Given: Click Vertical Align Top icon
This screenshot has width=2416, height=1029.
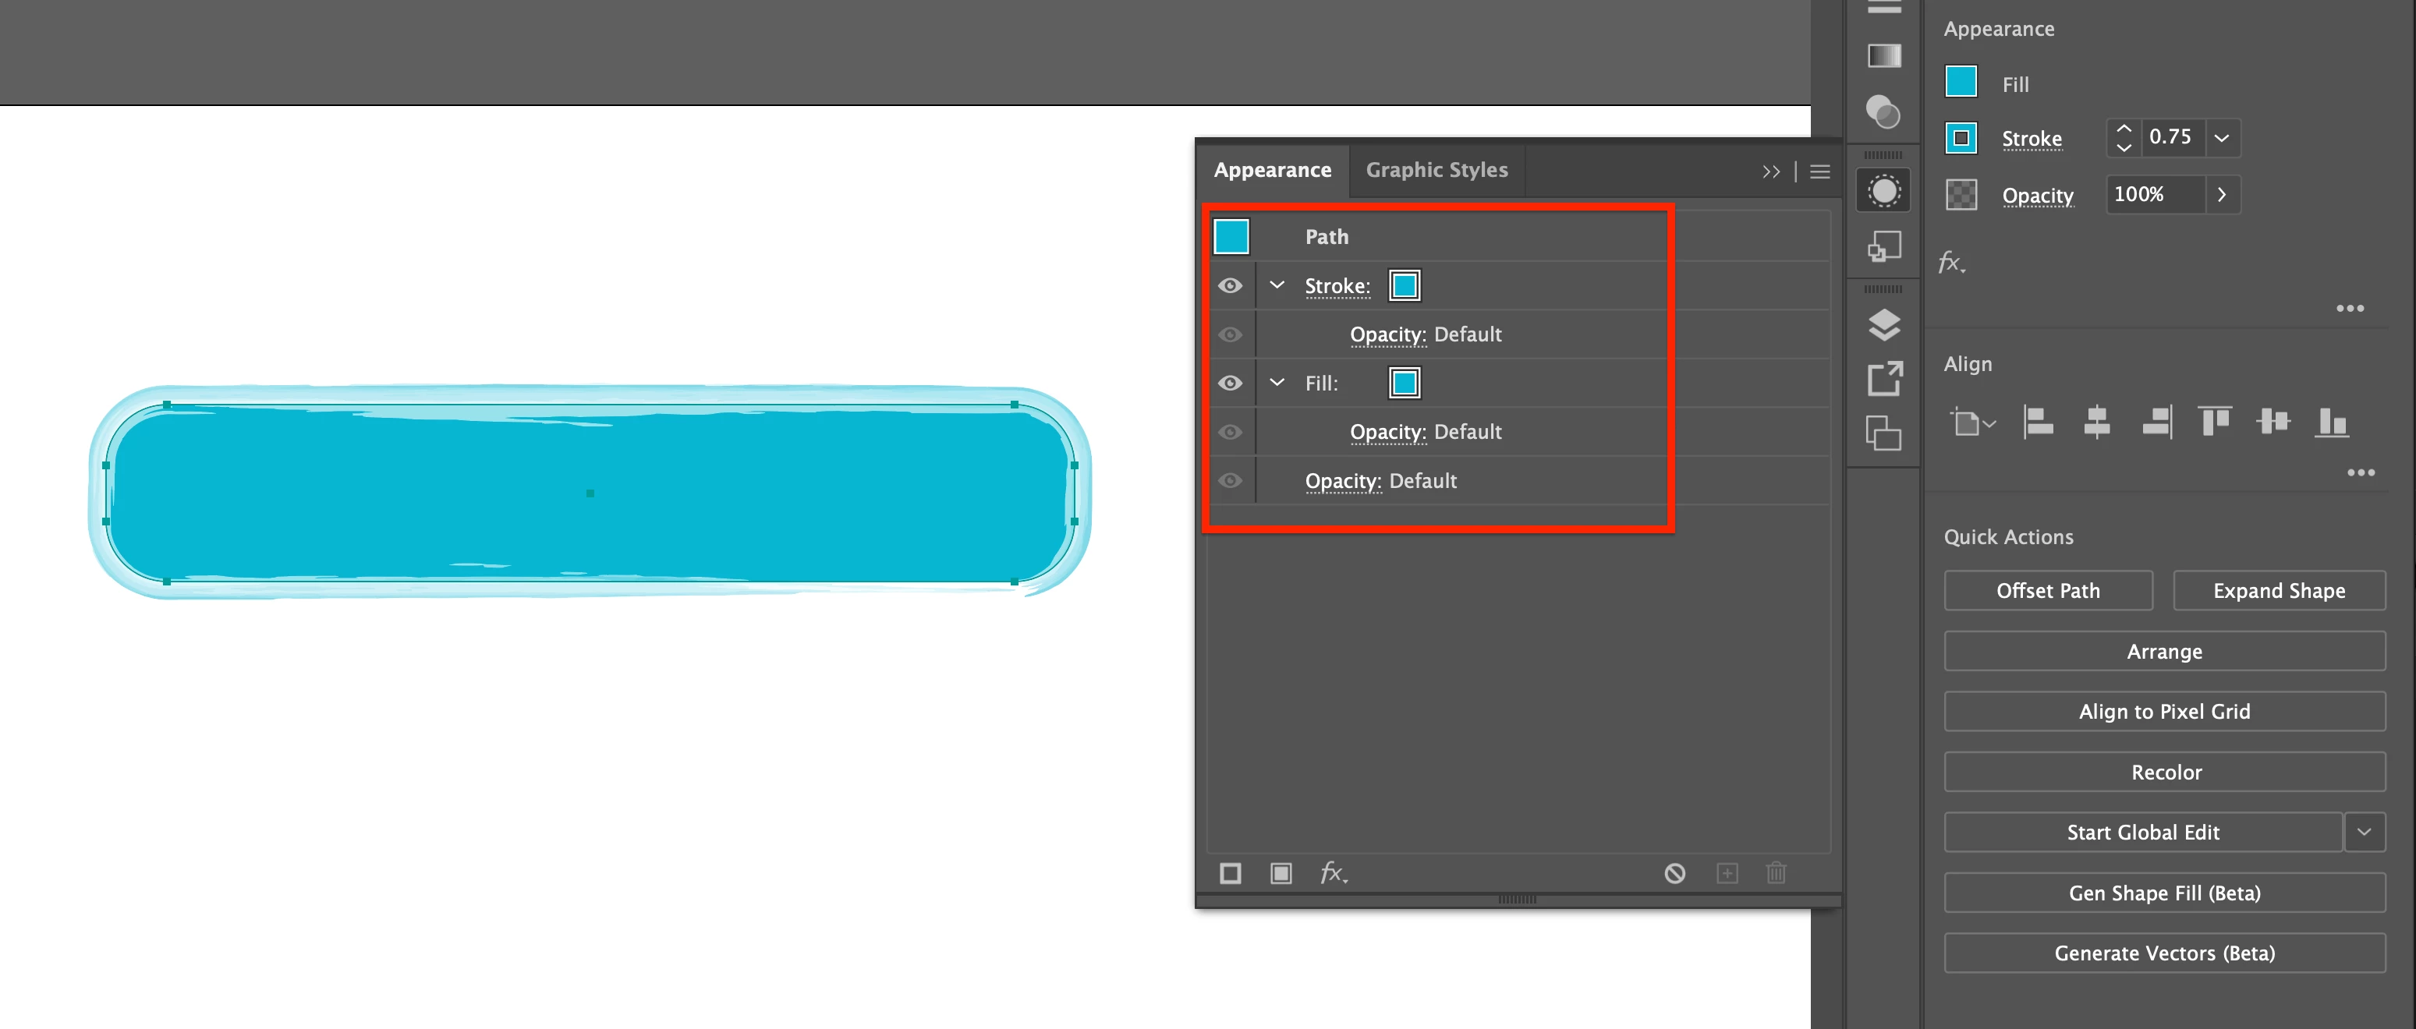Looking at the screenshot, I should pos(2214,422).
